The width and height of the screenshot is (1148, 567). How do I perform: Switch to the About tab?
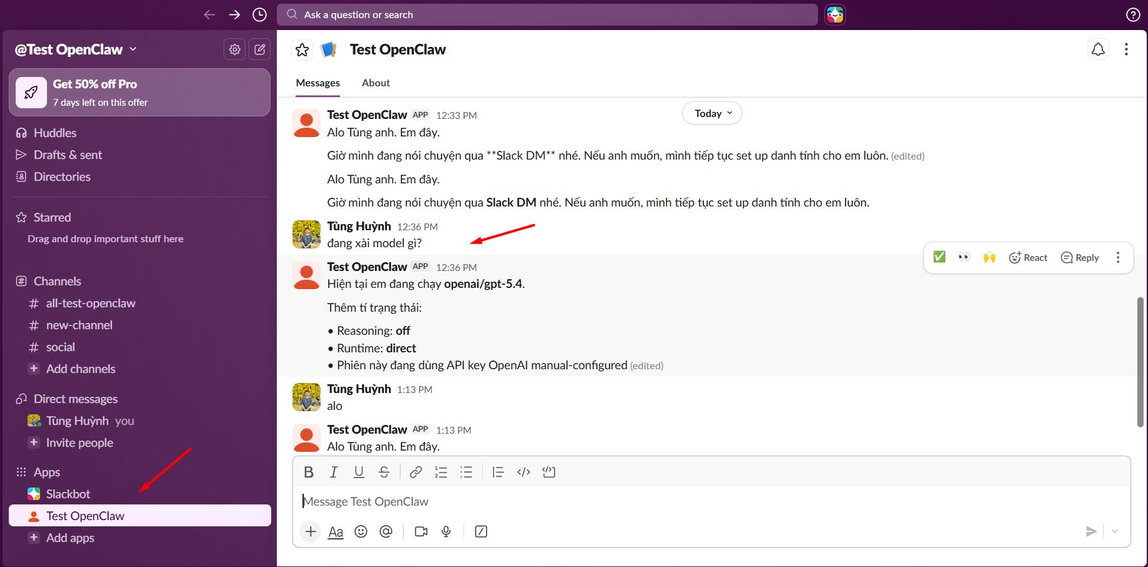(375, 82)
